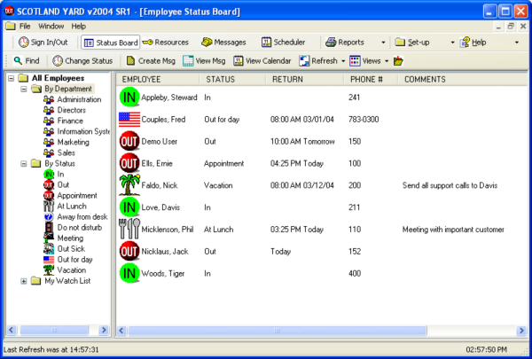Open View Msg from toolbar
532x359 pixels.
(x=204, y=61)
